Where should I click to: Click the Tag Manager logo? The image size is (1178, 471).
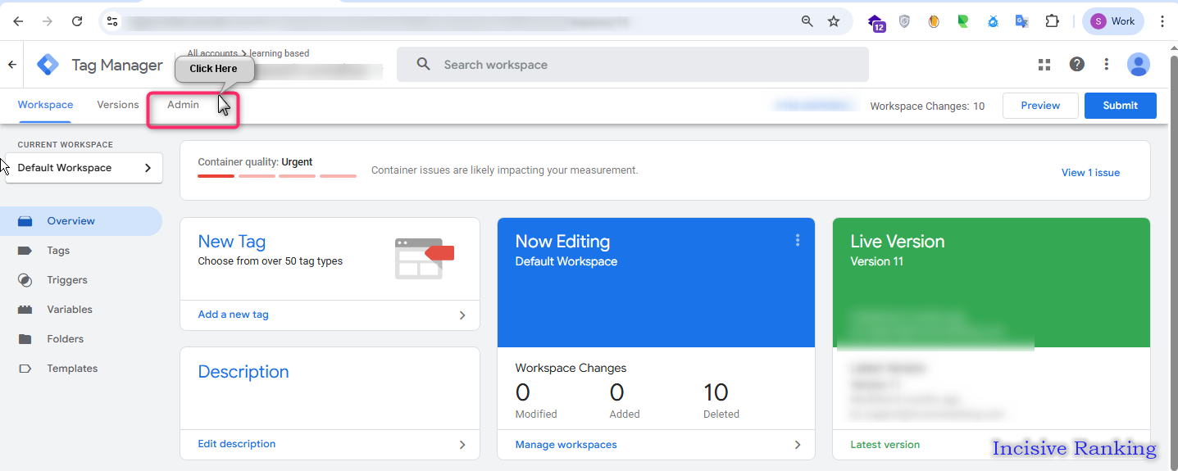[48, 65]
